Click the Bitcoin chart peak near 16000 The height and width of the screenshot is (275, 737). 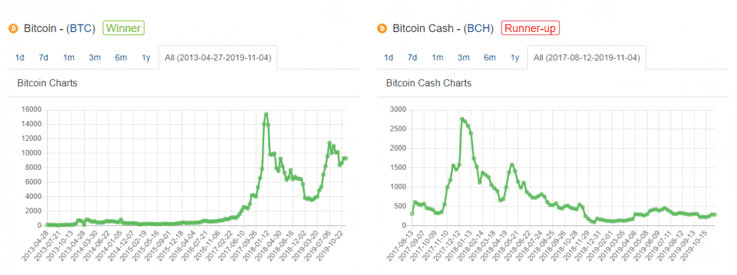[x=266, y=115]
